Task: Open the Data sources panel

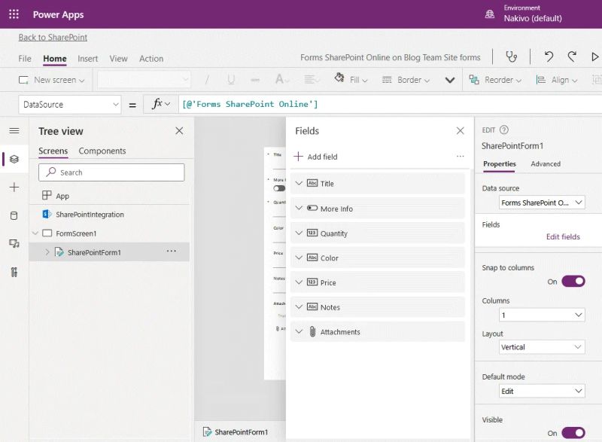Action: tap(13, 216)
